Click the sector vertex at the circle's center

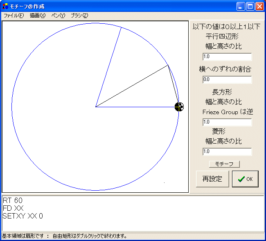pos(96,107)
